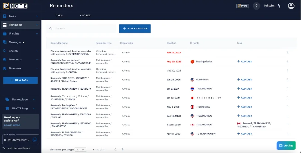Click the Prime badge in header
Viewport: 301px width, 153px height.
[x=243, y=6]
